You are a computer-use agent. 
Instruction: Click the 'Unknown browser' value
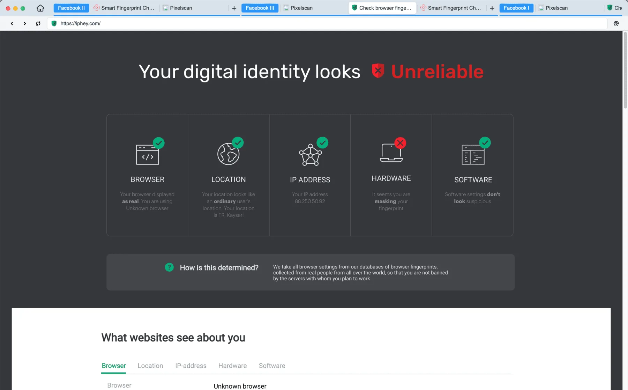pyautogui.click(x=240, y=386)
